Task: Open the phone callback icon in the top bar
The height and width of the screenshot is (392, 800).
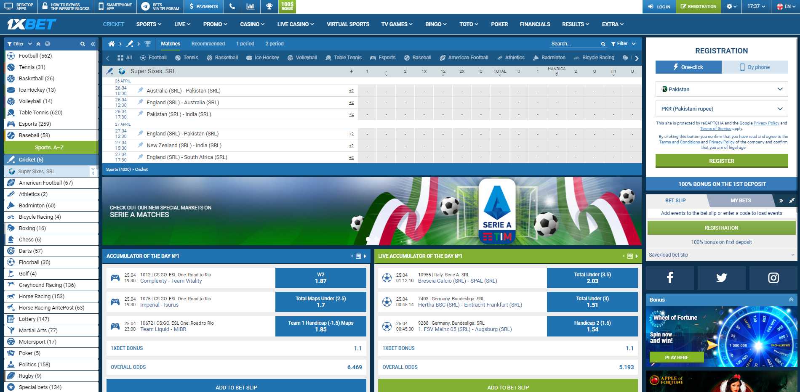Action: 232,6
